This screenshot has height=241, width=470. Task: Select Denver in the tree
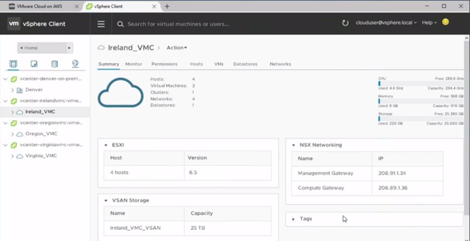(x=34, y=90)
